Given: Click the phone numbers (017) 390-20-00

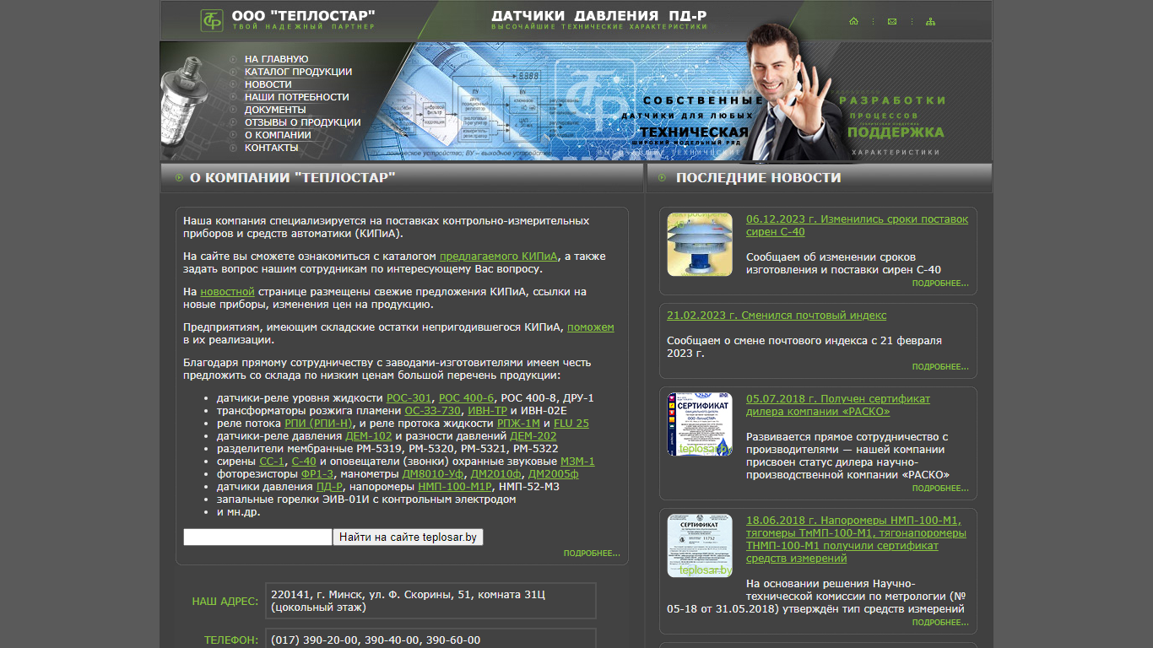Looking at the screenshot, I should coord(376,640).
